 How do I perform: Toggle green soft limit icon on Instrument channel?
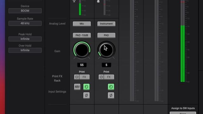tap(111, 87)
